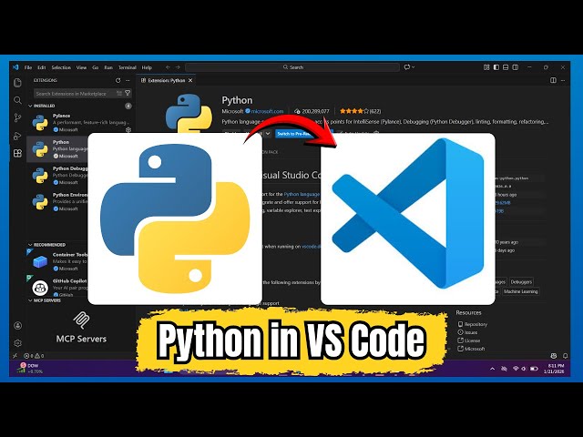Image resolution: width=583 pixels, height=437 pixels.
Task: Open the remote window indicator in status bar
Action: 15,356
